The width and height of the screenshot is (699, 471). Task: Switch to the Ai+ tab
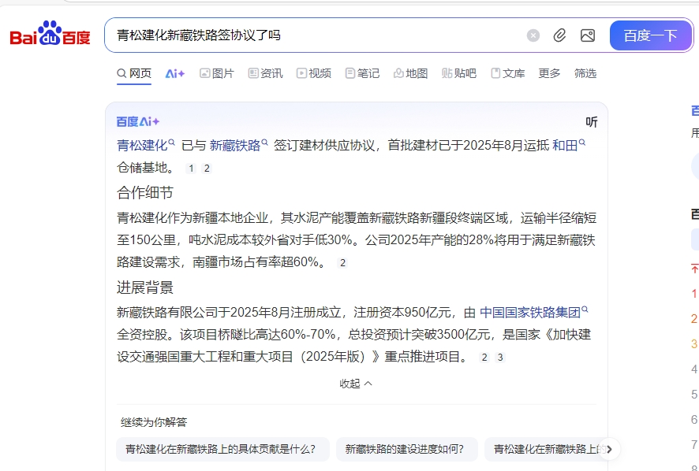point(175,73)
